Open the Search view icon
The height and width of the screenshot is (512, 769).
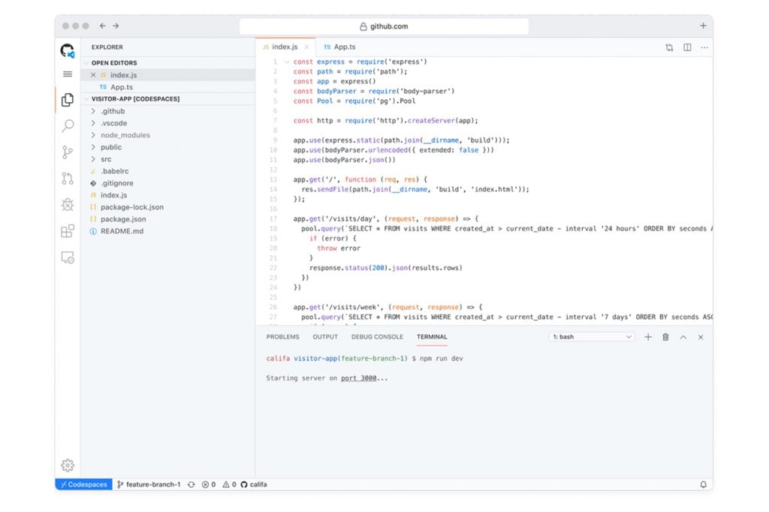tap(68, 125)
